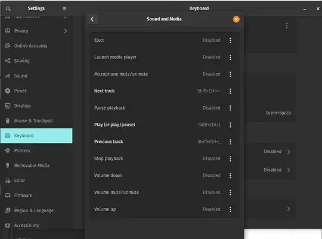Open Power settings
Image resolution: width=322 pixels, height=239 pixels.
(36, 91)
